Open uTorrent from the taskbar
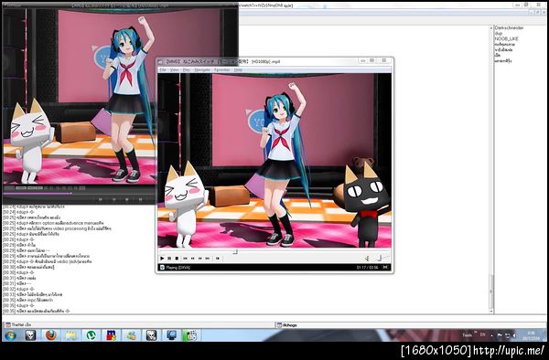This screenshot has width=549, height=360. pyautogui.click(x=91, y=335)
